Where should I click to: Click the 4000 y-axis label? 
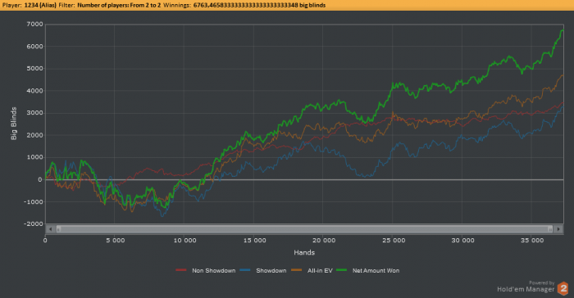point(34,91)
